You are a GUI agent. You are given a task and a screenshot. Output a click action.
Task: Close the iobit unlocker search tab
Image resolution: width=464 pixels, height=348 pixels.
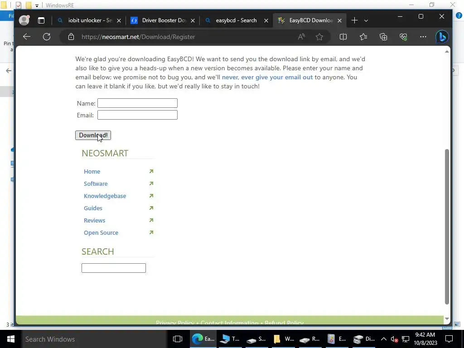pyautogui.click(x=119, y=20)
